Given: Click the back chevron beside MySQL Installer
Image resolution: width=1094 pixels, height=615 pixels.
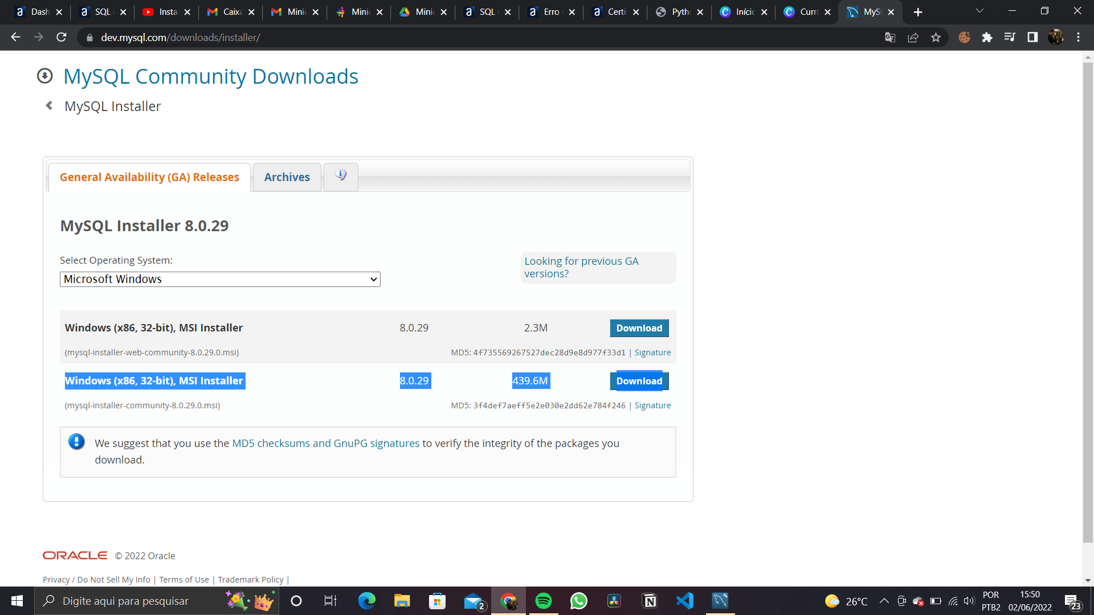Looking at the screenshot, I should (x=49, y=105).
